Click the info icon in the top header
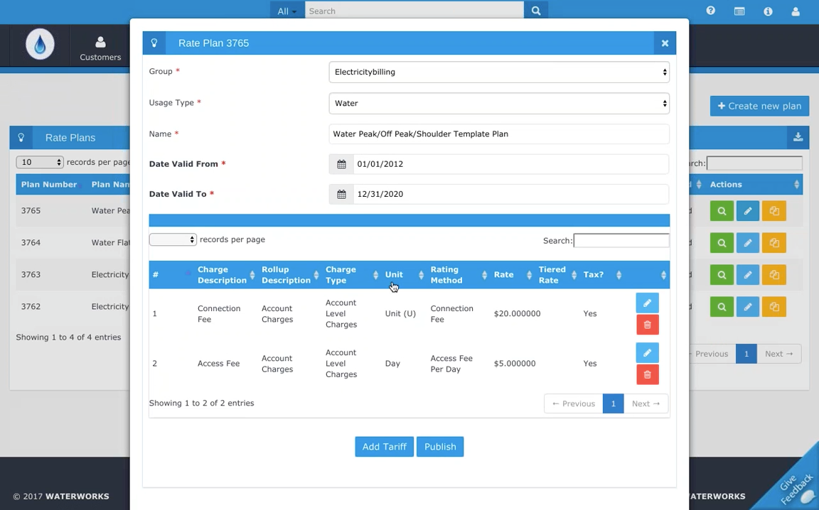Screen dimensions: 819x510 click(x=768, y=11)
